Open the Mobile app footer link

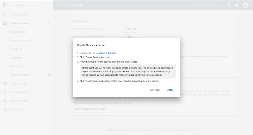(x=130, y=130)
